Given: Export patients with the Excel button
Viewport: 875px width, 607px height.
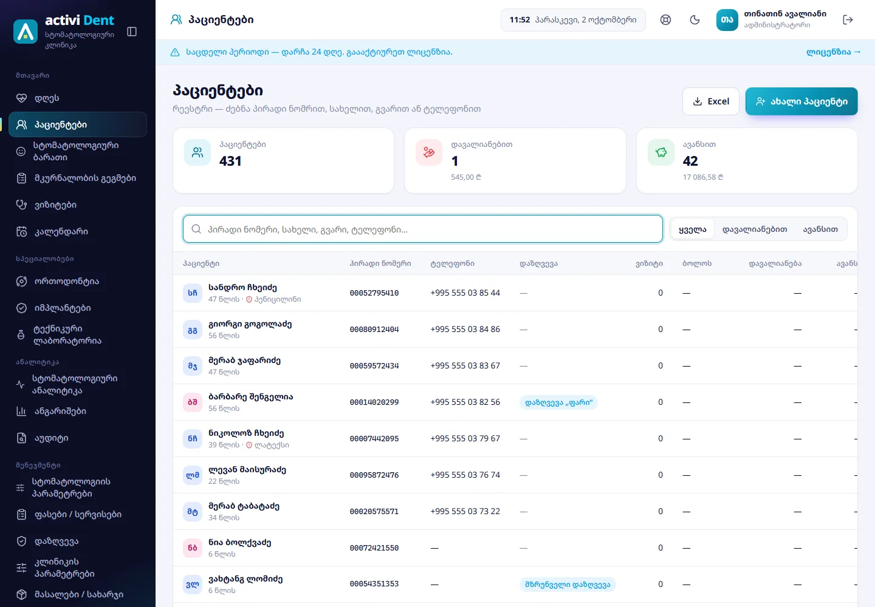Looking at the screenshot, I should [711, 101].
